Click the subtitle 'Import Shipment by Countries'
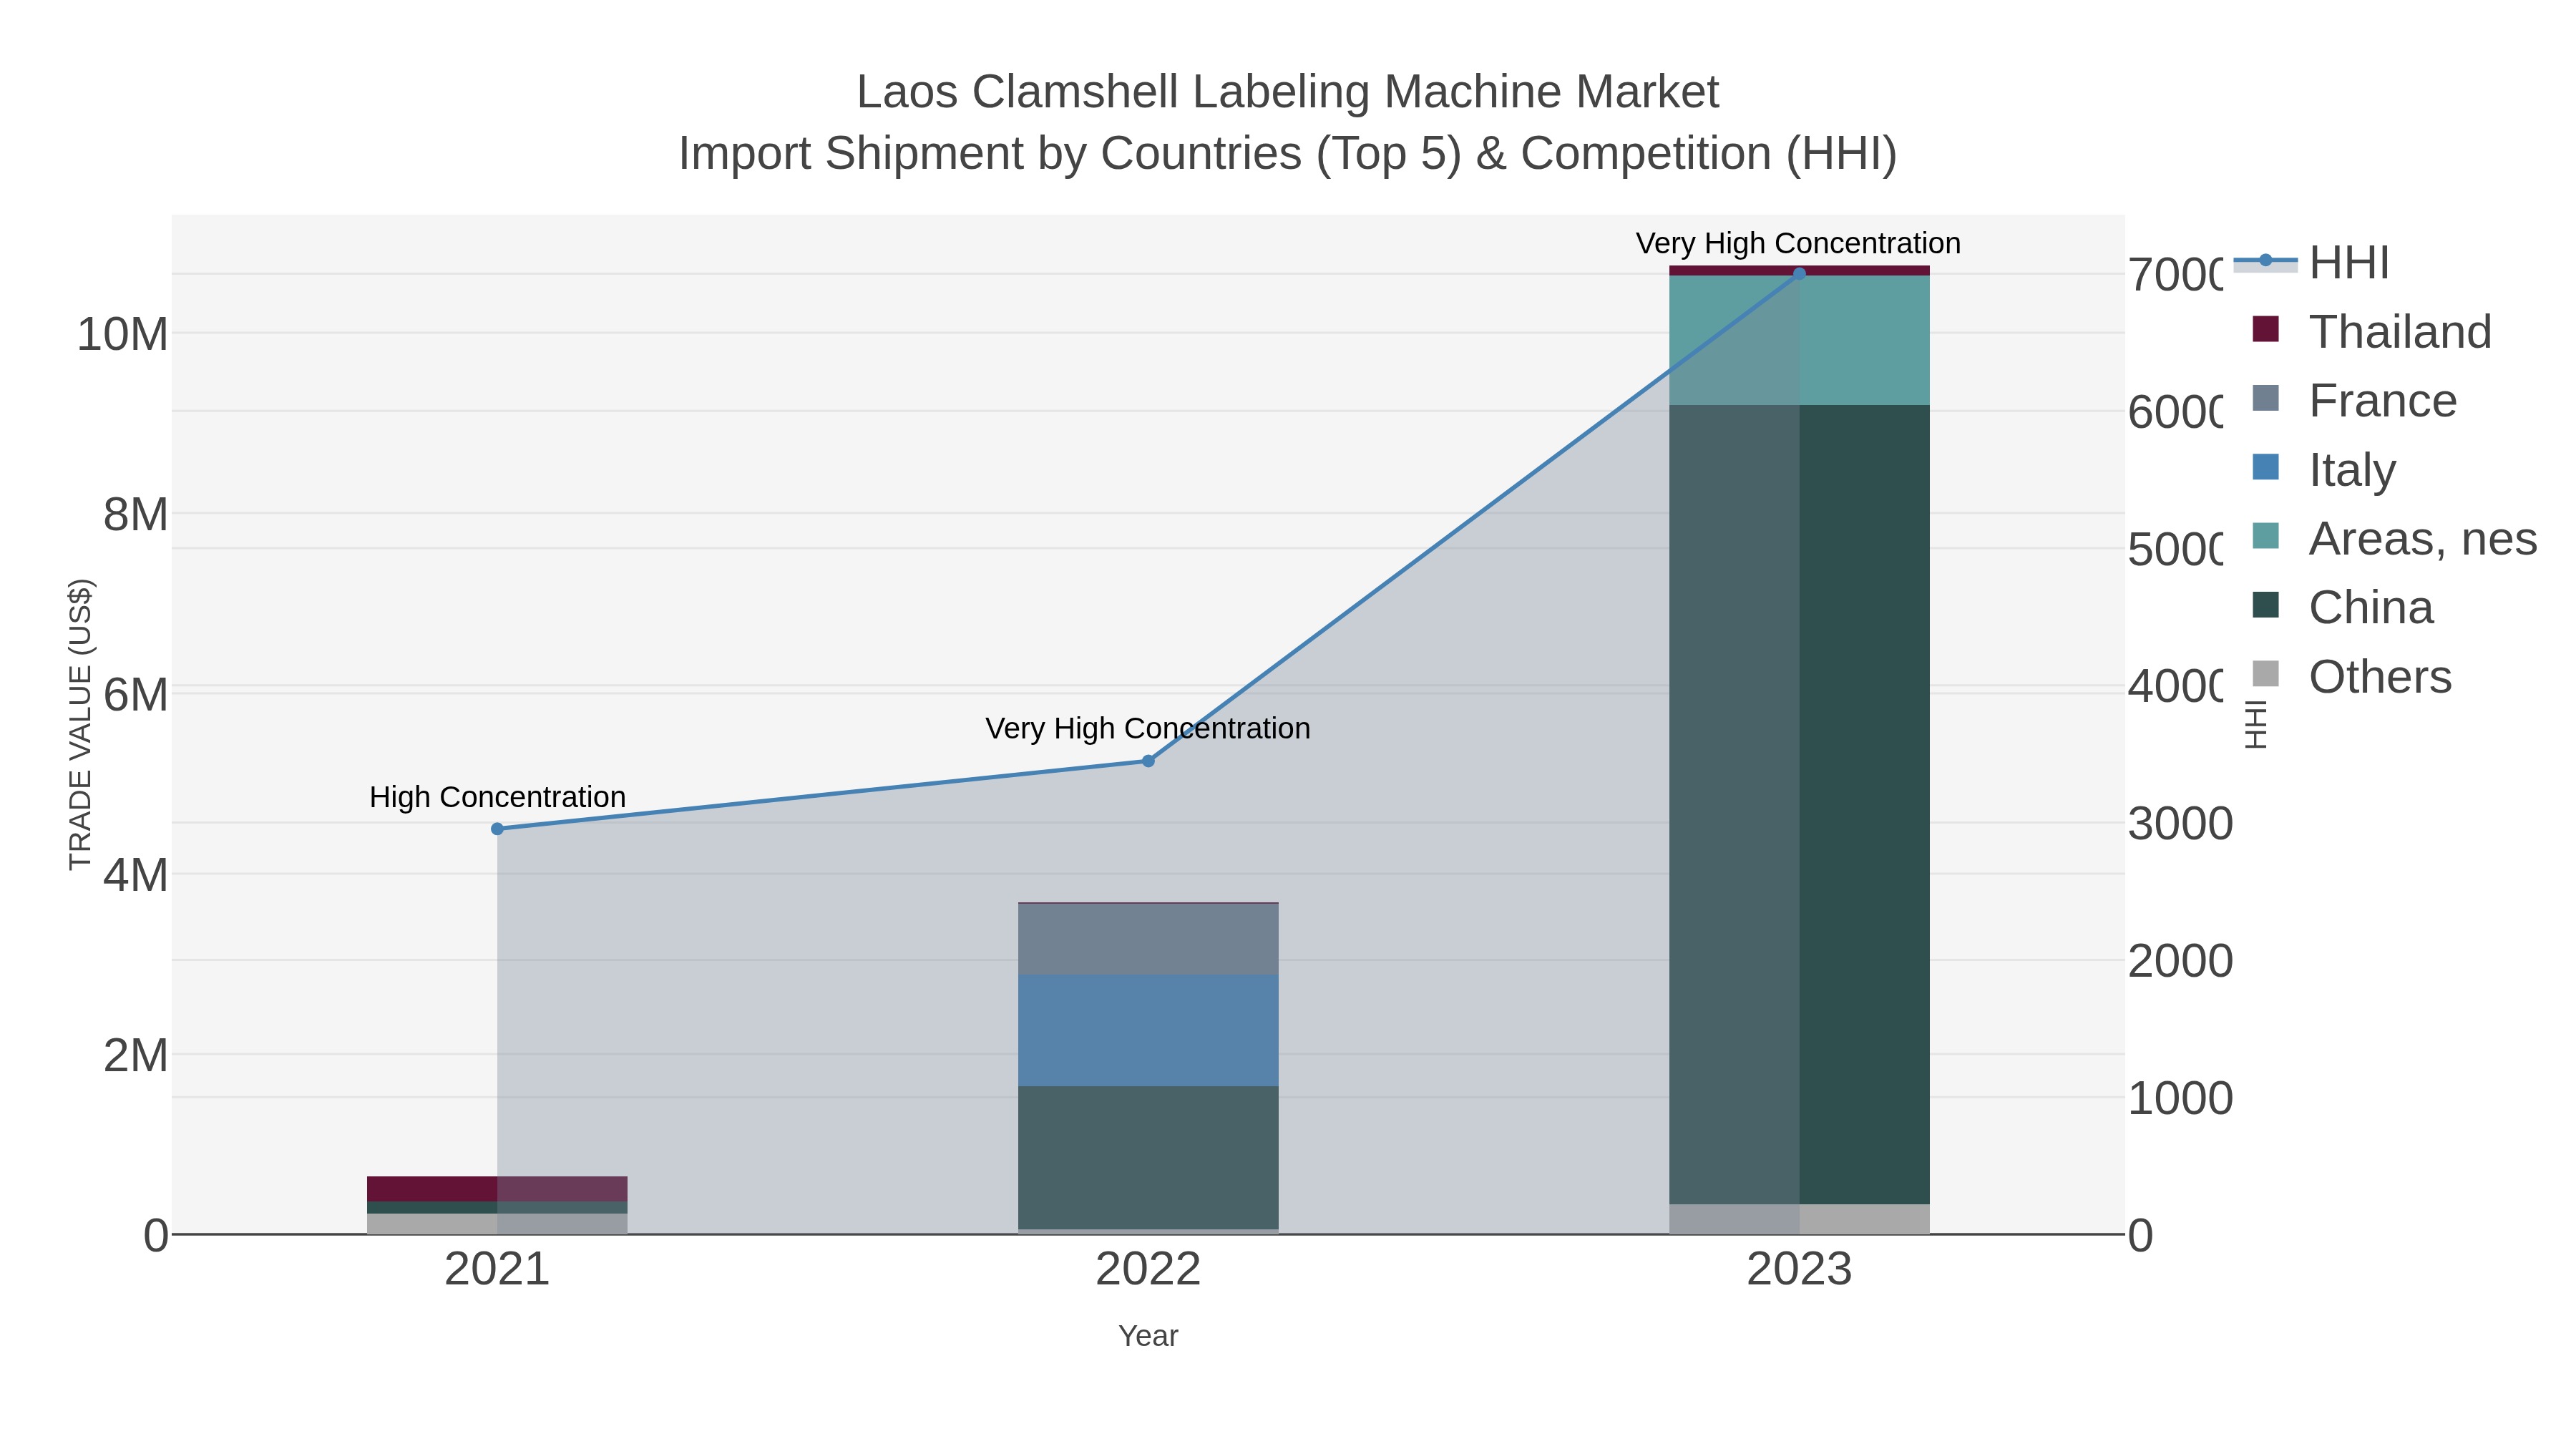 click(x=991, y=154)
